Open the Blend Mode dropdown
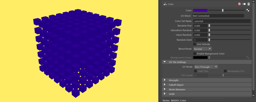Viewport: 256px width, 102px height. click(203, 49)
